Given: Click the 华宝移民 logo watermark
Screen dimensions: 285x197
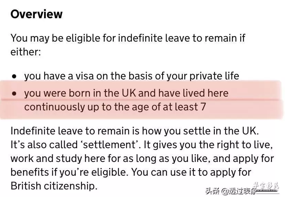Looking at the screenshot, I should [266, 186].
